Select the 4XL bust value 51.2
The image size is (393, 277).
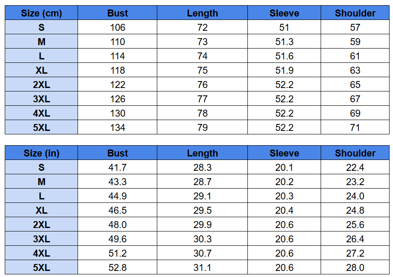point(117,253)
